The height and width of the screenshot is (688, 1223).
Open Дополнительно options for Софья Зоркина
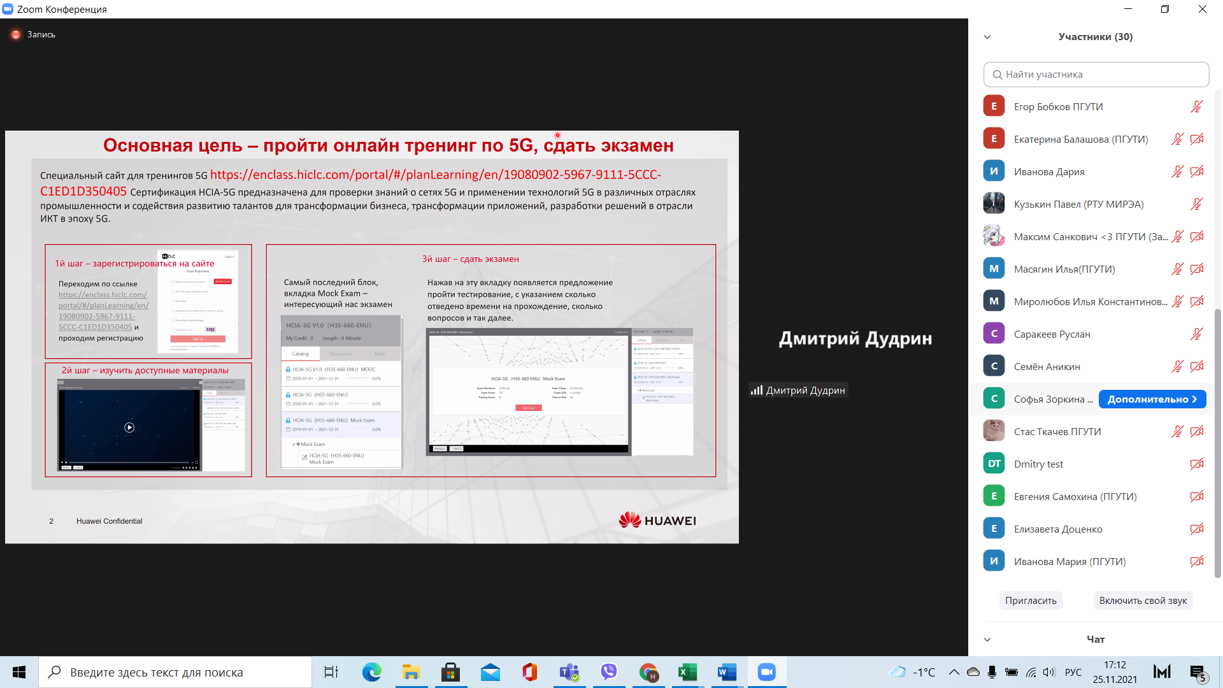click(1152, 399)
